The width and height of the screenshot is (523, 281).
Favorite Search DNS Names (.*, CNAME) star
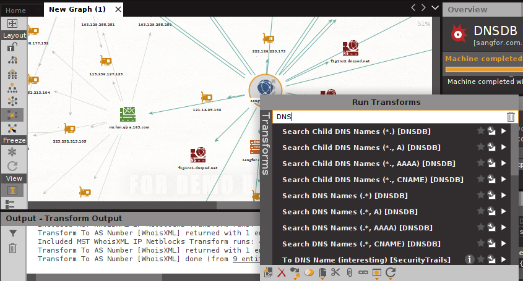click(x=481, y=243)
